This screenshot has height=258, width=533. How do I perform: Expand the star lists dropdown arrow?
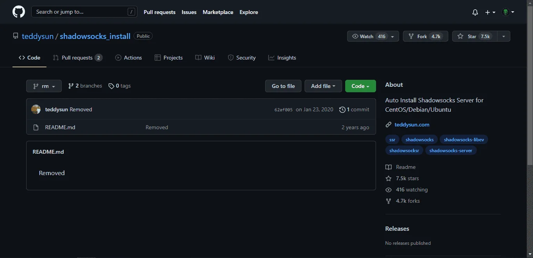pyautogui.click(x=503, y=36)
